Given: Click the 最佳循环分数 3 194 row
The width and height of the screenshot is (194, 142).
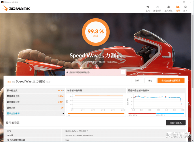Looking at the screenshot, I should pos(35,96).
